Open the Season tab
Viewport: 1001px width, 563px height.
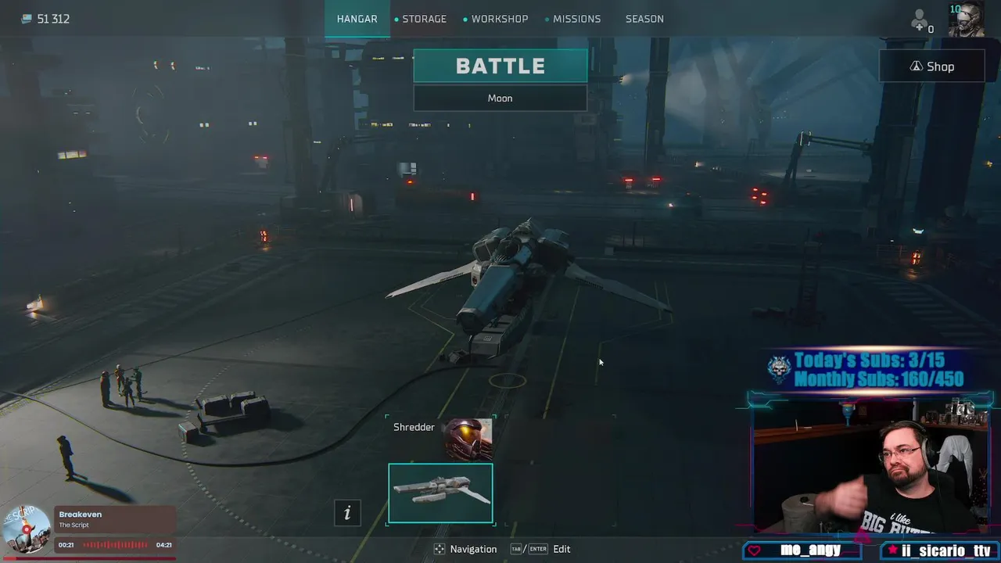click(x=644, y=19)
